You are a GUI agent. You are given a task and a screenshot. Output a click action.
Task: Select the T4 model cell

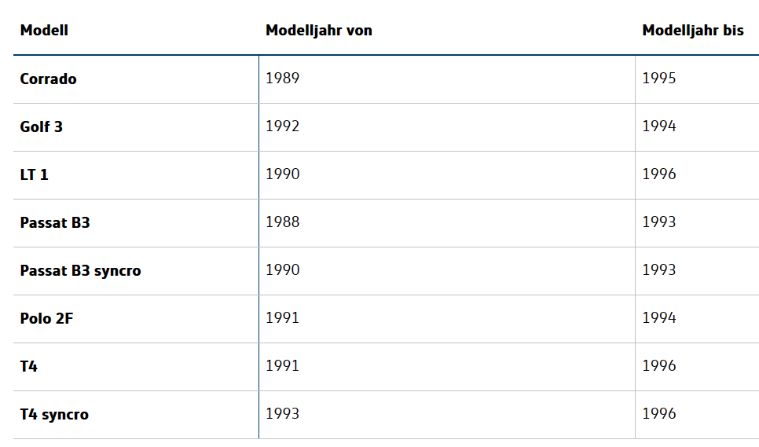pos(29,366)
